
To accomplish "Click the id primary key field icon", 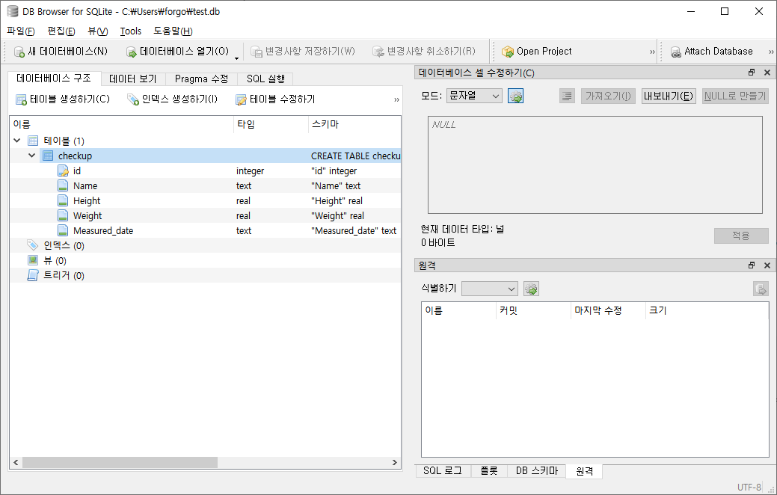I will 63,171.
